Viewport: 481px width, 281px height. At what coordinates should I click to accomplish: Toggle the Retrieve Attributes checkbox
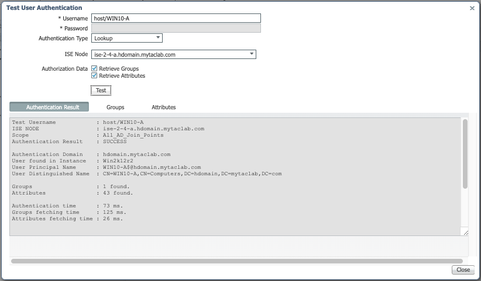coord(94,75)
